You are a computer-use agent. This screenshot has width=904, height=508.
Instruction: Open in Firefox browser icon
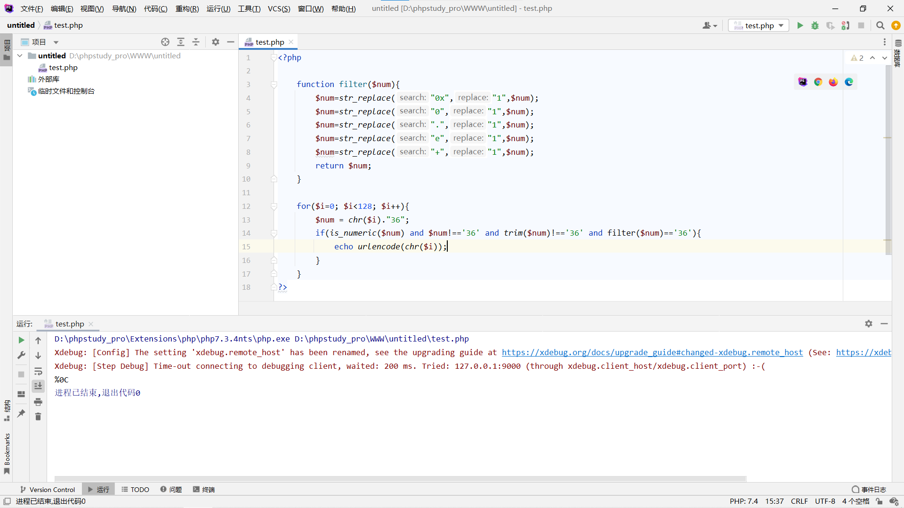click(x=833, y=82)
